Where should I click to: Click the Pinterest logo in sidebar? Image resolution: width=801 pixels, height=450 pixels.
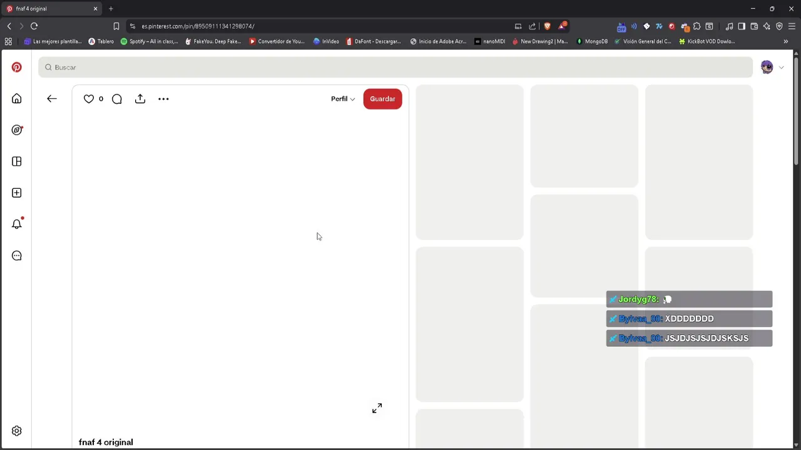(17, 67)
